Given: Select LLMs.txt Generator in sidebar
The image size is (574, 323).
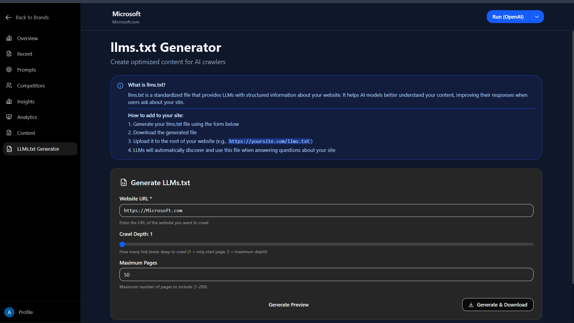Looking at the screenshot, I should point(40,149).
